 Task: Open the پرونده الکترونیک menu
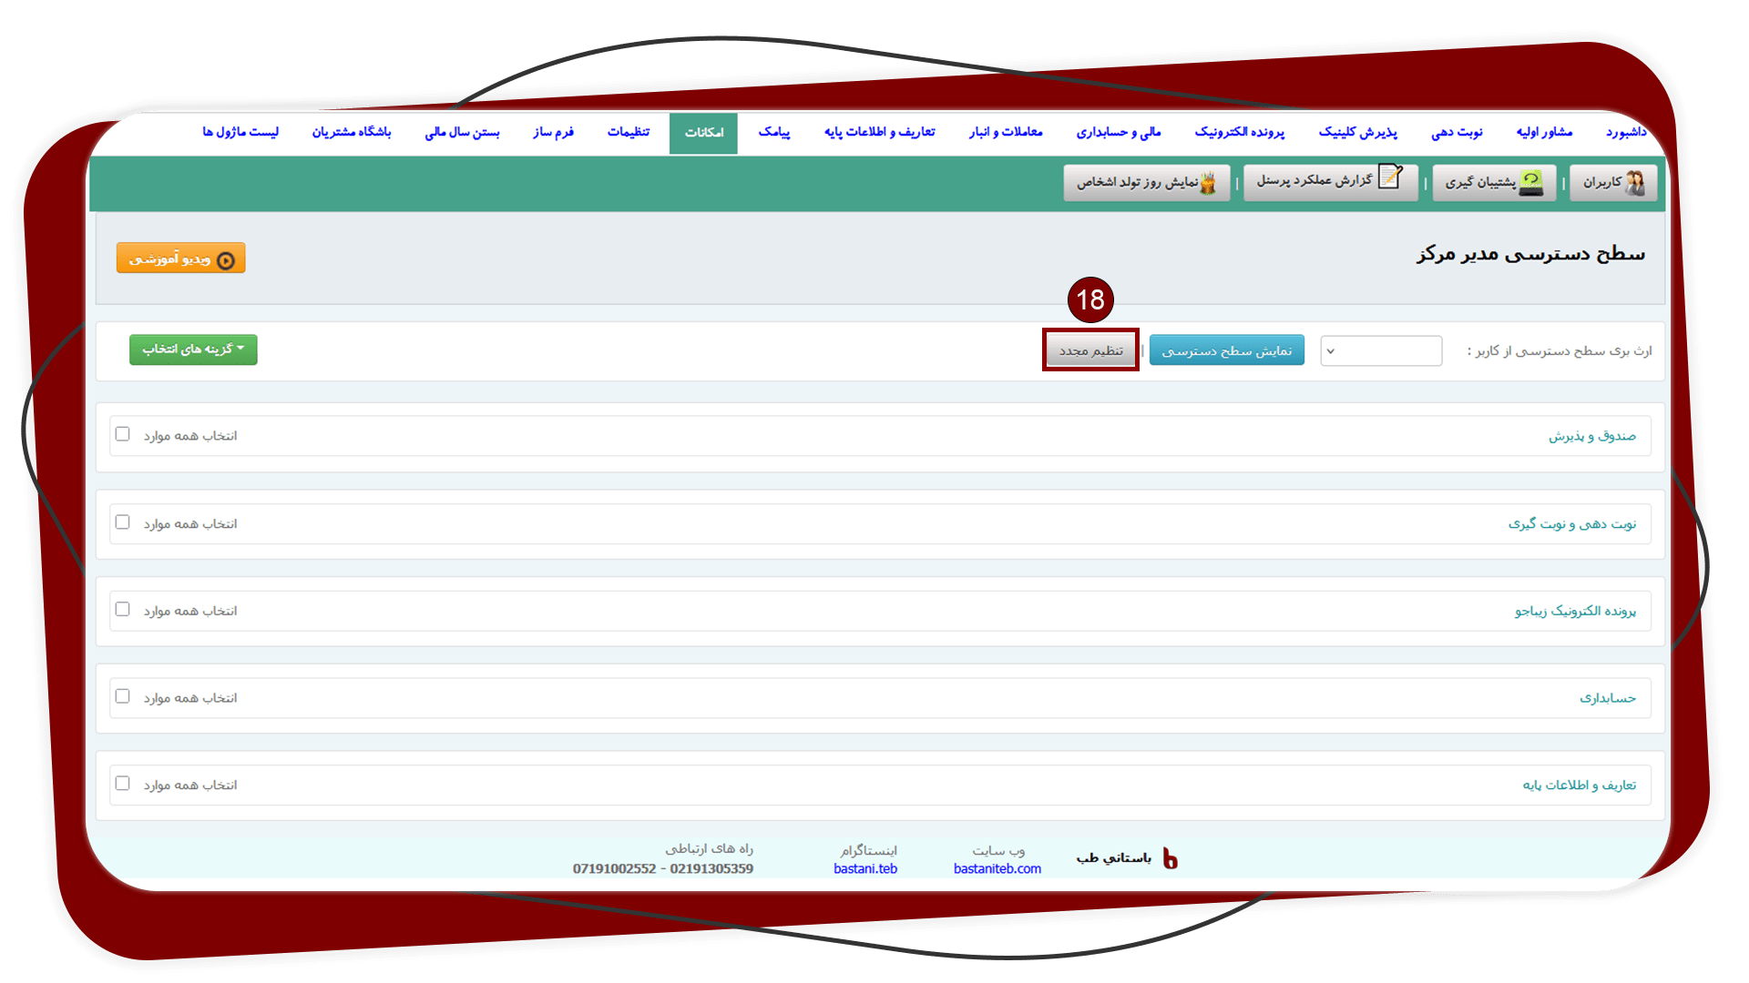coord(1240,133)
